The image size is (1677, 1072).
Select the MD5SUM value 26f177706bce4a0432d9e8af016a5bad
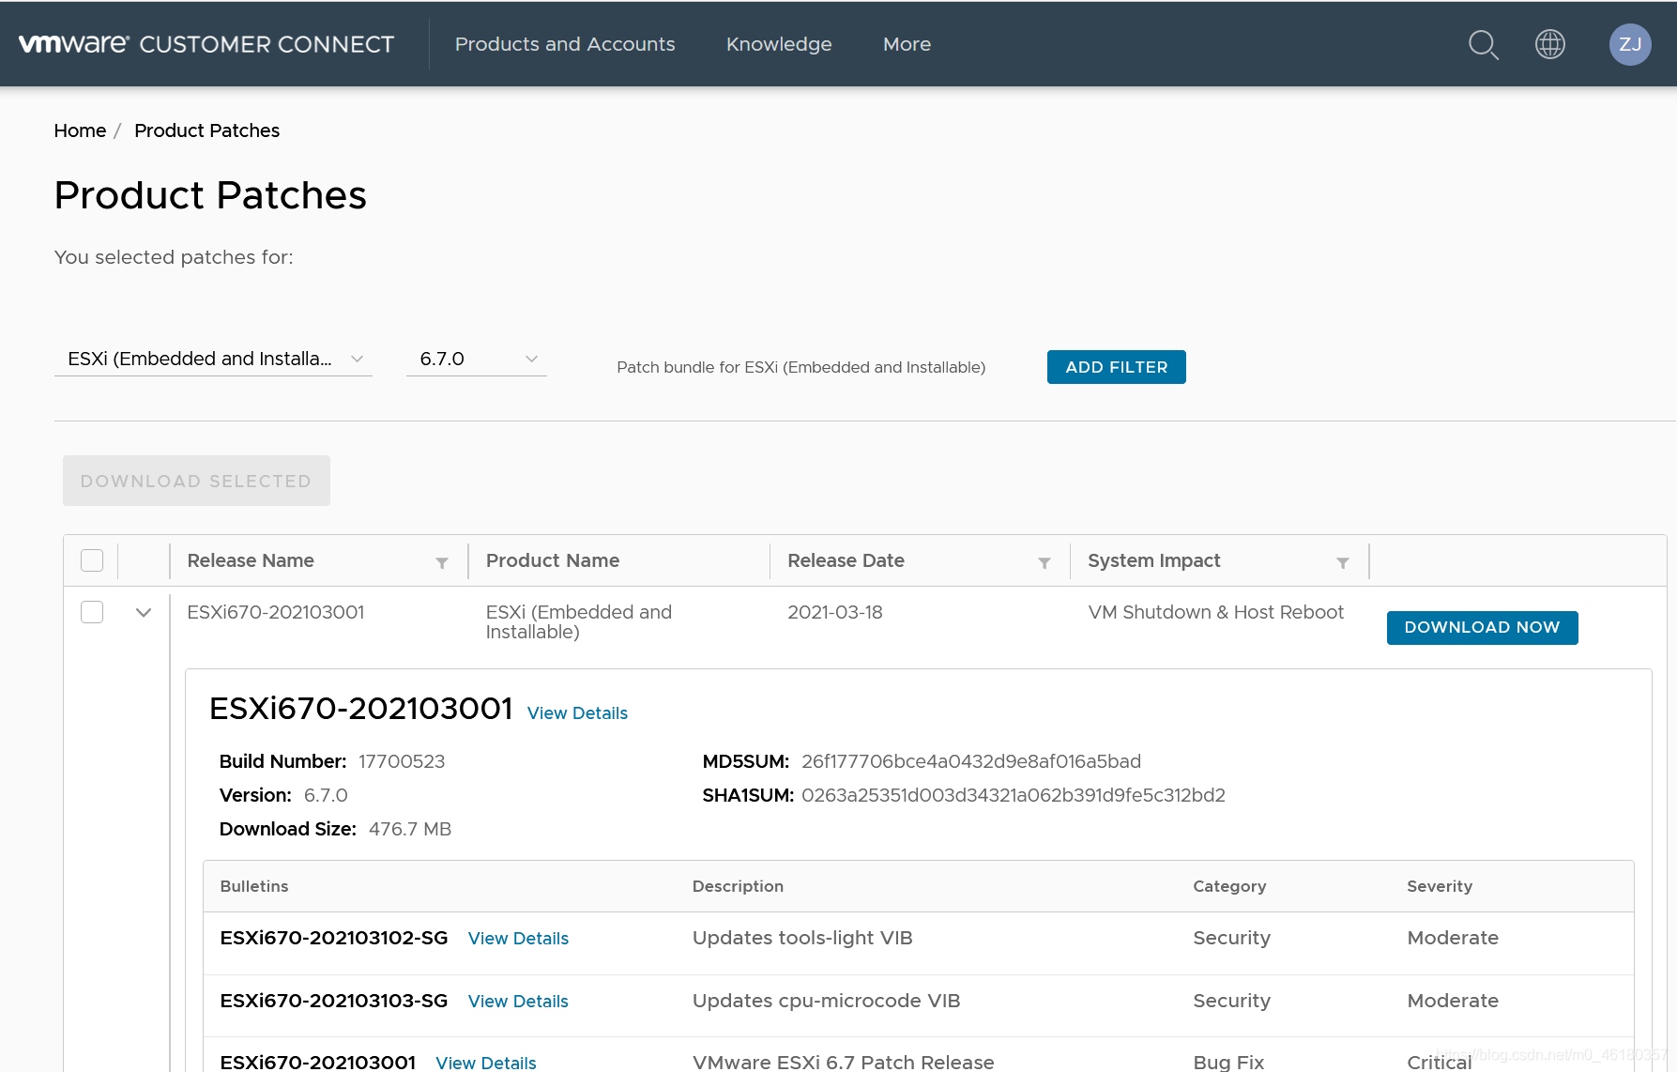tap(971, 761)
